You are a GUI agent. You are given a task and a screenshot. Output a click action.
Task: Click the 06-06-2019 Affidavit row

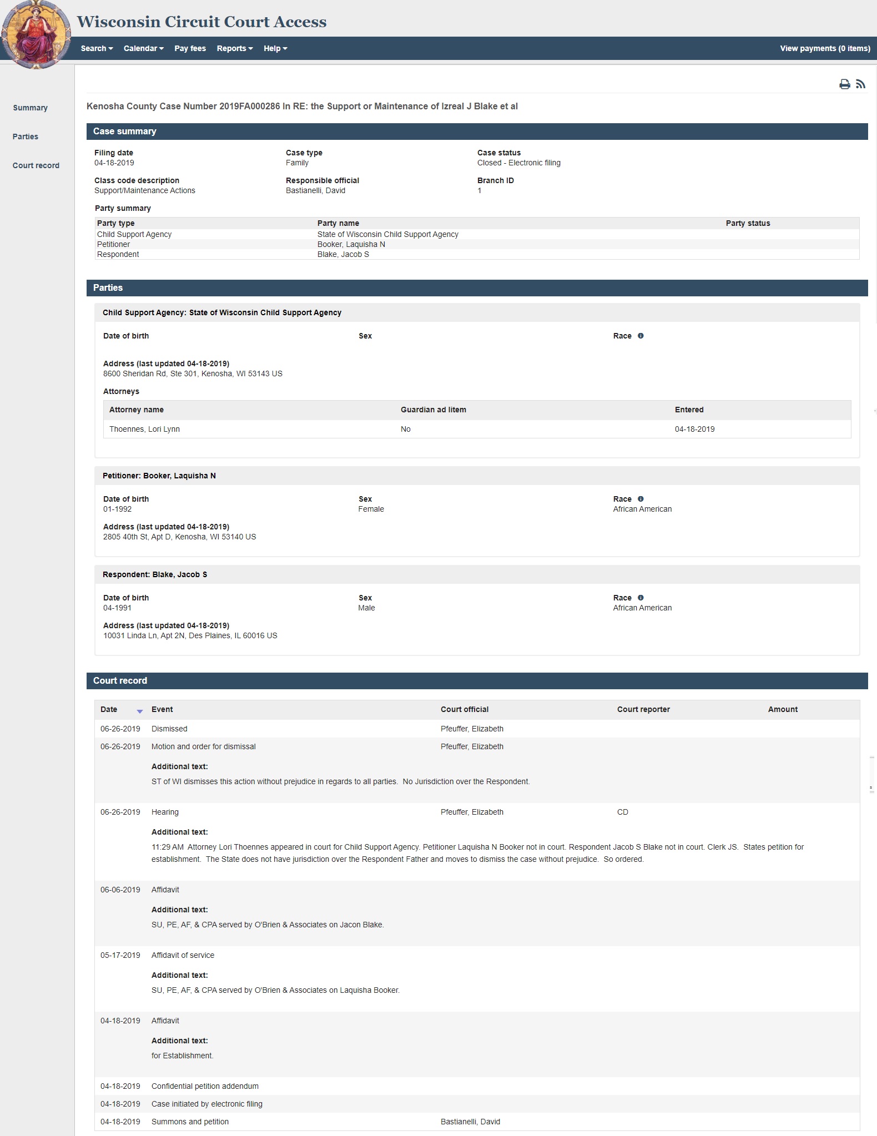tap(477, 913)
